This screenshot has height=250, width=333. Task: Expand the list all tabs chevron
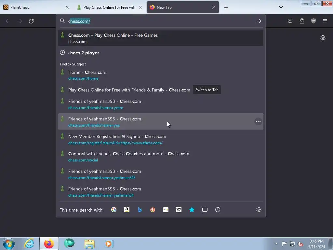click(281, 7)
